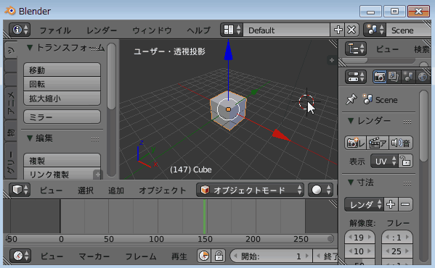Click the Default layout name field

[286, 30]
